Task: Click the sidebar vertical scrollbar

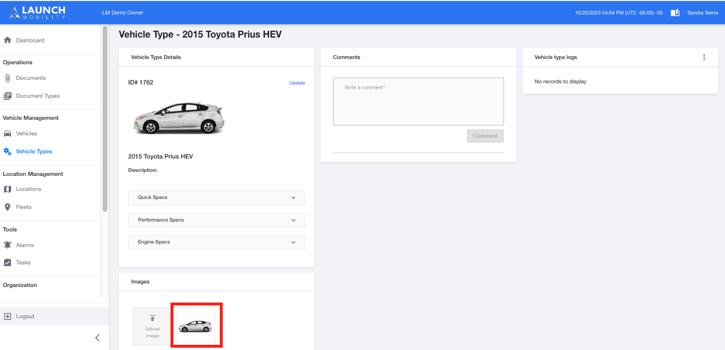Action: 105,119
